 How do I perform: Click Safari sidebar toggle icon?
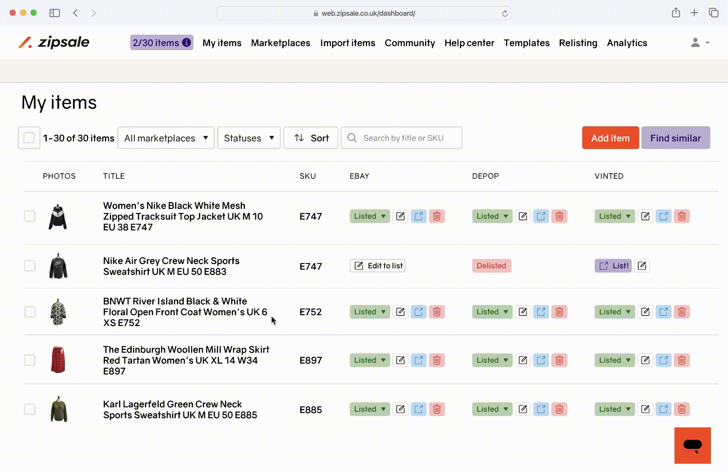coord(55,13)
